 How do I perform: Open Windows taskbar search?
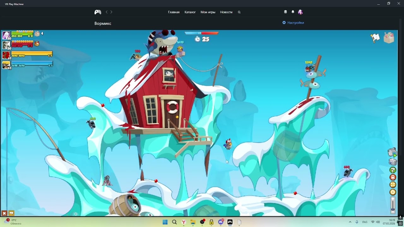pyautogui.click(x=174, y=222)
